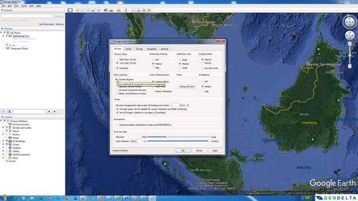The image size is (358, 201).
Task: Select Meters, Kilometers radio button
Action: (153, 92)
